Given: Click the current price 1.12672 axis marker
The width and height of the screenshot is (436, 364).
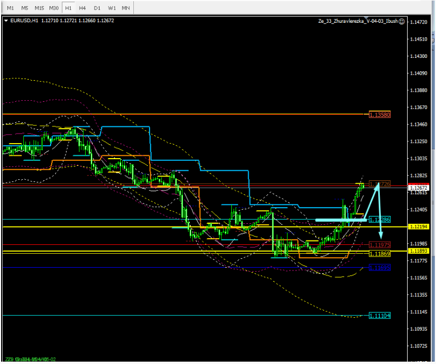Looking at the screenshot, I should (418, 188).
